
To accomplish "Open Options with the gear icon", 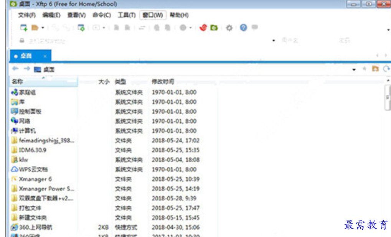I will tap(229, 28).
